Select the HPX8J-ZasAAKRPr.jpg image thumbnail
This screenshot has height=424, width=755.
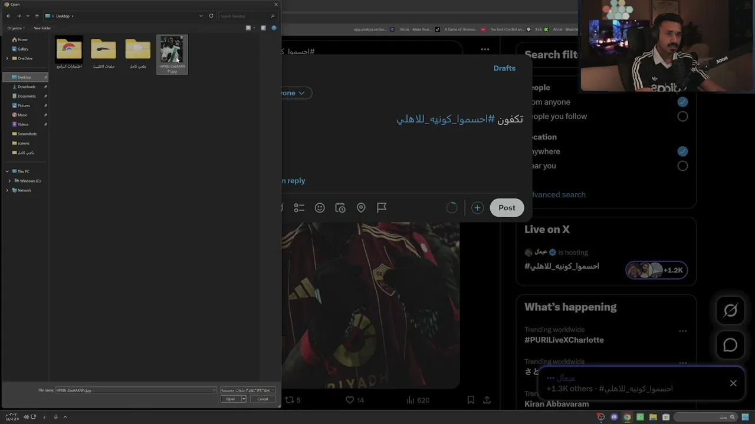tap(172, 55)
